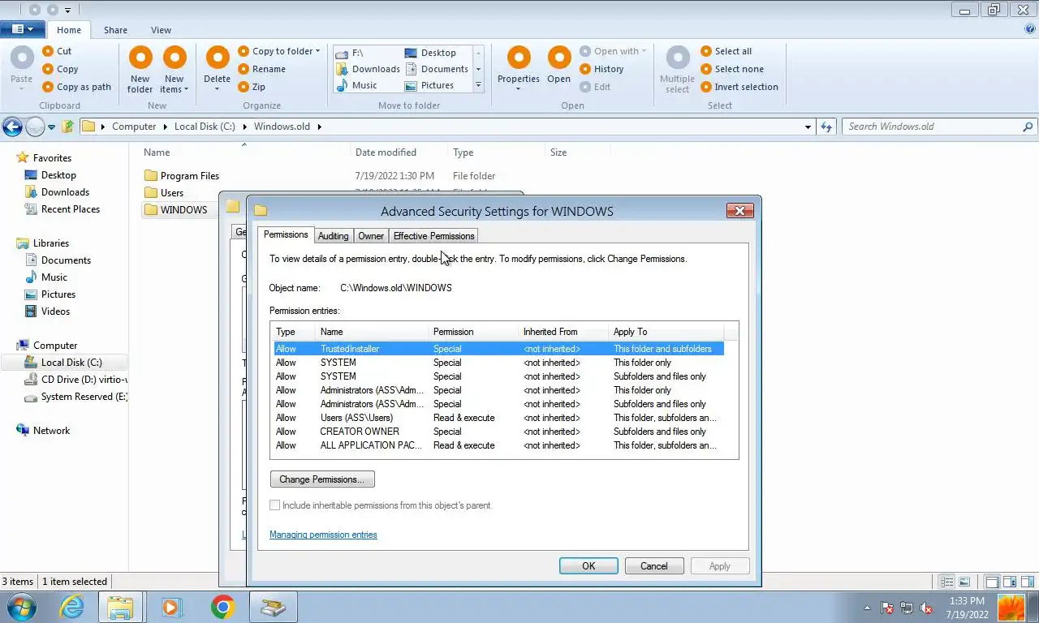Open the Auditing tab
The width and height of the screenshot is (1039, 623).
point(333,236)
